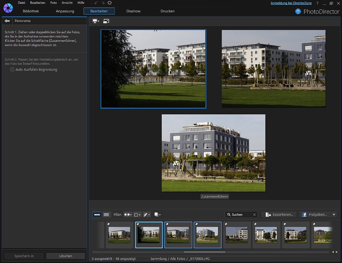
Task: Select the highlighted Bearbeiten module tab
Action: tap(99, 11)
